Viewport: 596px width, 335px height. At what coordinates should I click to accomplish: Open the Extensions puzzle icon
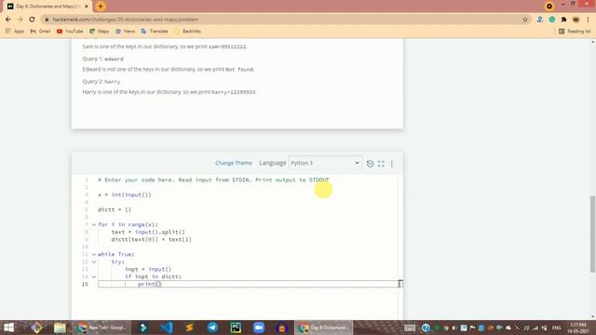click(x=563, y=20)
